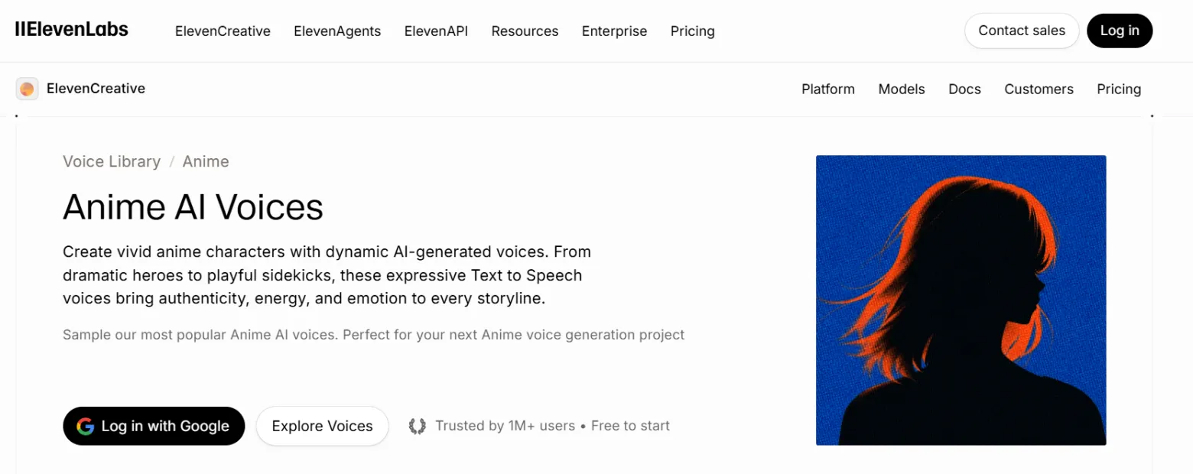Click the black Log in button
This screenshot has width=1193, height=474.
pyautogui.click(x=1120, y=31)
